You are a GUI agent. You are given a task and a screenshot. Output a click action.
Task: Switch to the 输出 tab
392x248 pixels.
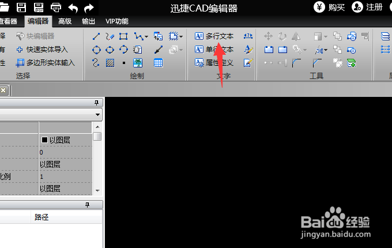pos(88,21)
